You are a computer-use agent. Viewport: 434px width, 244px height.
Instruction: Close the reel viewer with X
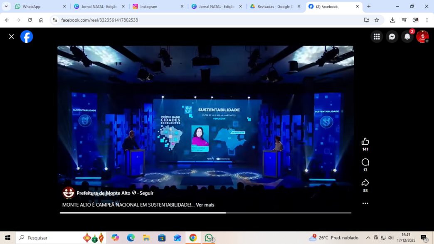click(x=12, y=37)
